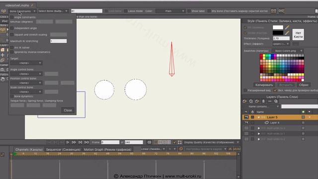
Task: Click the Fill color eyedropper icon
Action: coord(287,27)
